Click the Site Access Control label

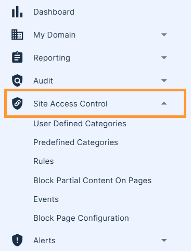tap(70, 104)
